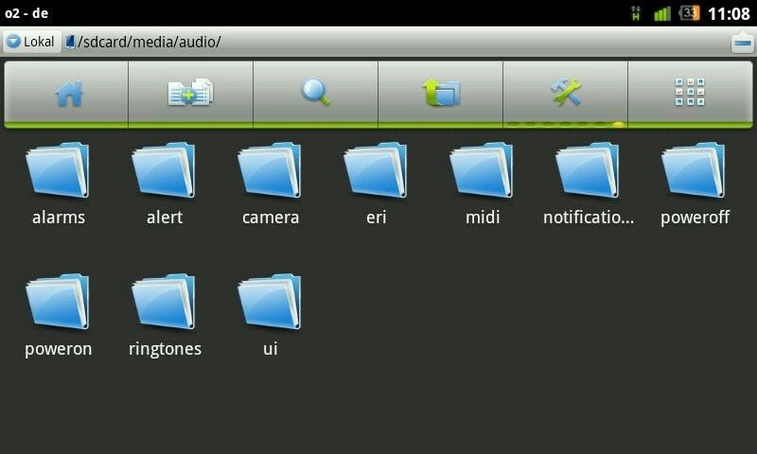Select the 'poweron' folder name
Screen dimensions: 757x454
click(x=58, y=349)
